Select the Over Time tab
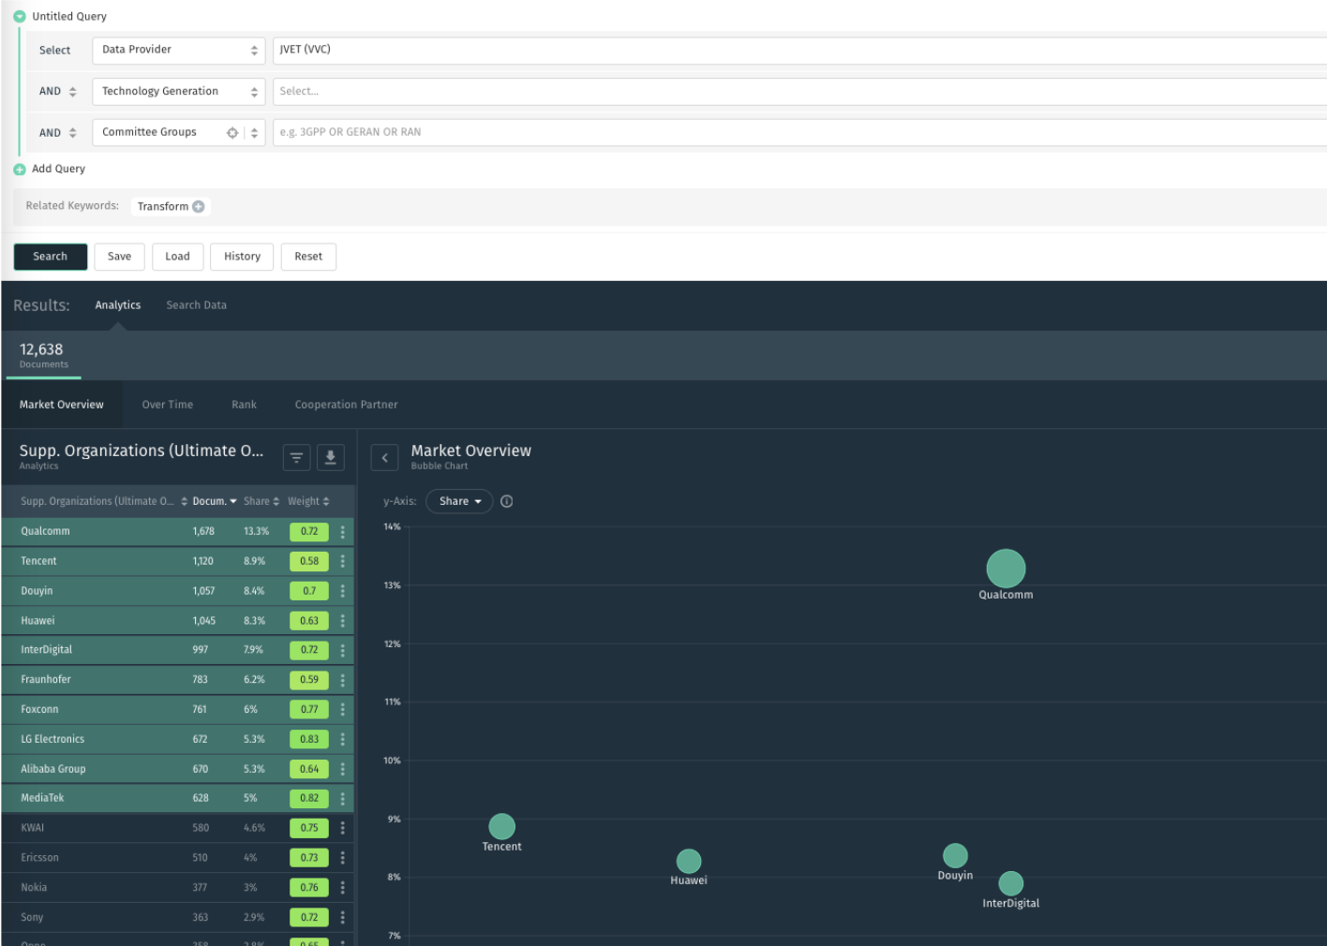1327x946 pixels. pyautogui.click(x=168, y=405)
